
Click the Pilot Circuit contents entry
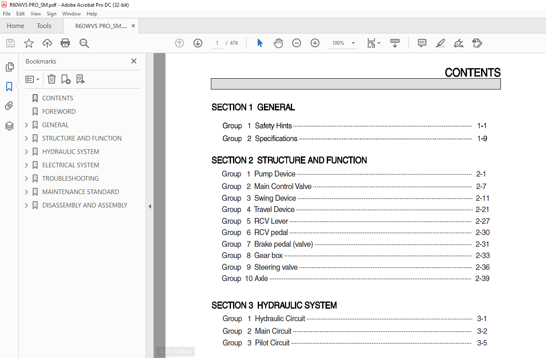click(354, 343)
